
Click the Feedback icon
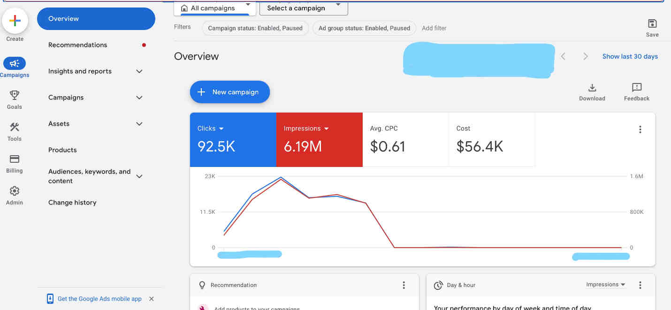[637, 88]
